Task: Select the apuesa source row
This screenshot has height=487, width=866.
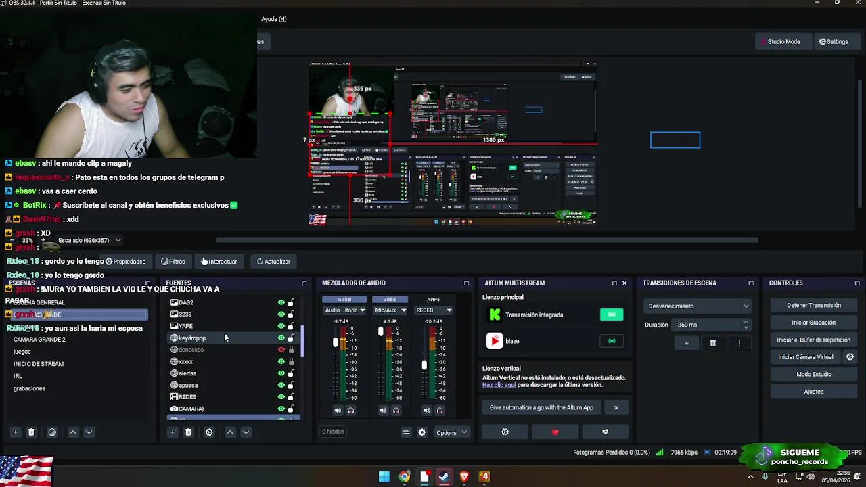Action: click(232, 385)
